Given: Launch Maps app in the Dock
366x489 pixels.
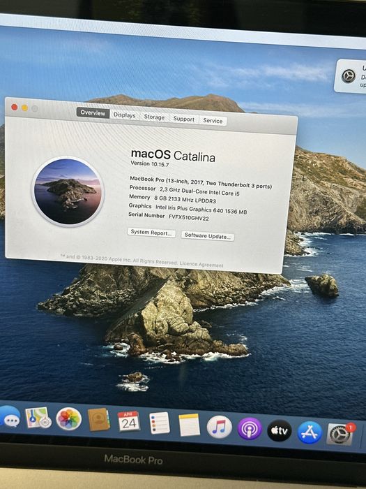Looking at the screenshot, I should tap(38, 418).
